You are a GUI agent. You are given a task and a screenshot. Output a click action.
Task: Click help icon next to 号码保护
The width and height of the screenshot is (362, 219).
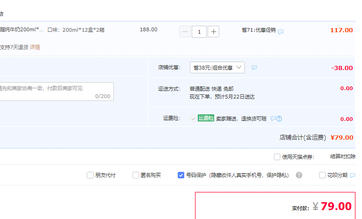pos(299,175)
